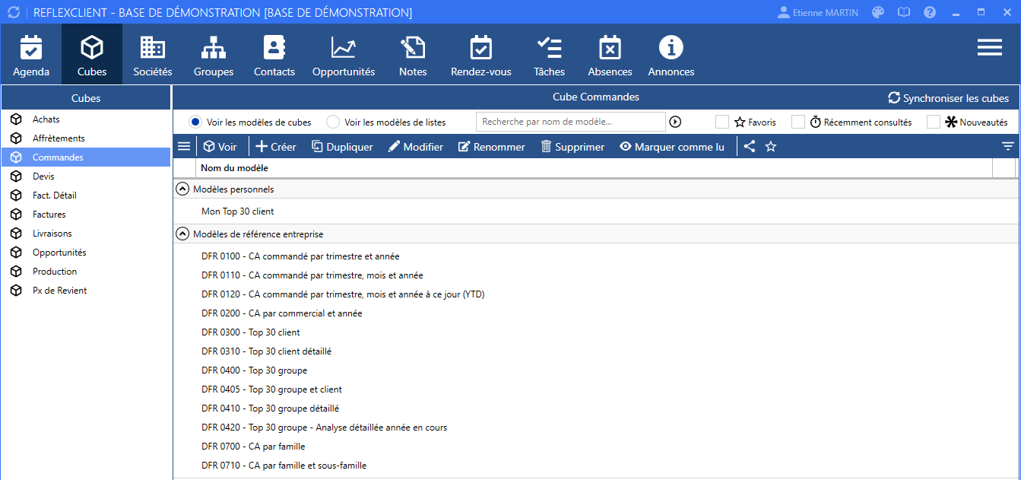Viewport: 1021px width, 480px height.
Task: Click Marquer comme lu
Action: (671, 147)
